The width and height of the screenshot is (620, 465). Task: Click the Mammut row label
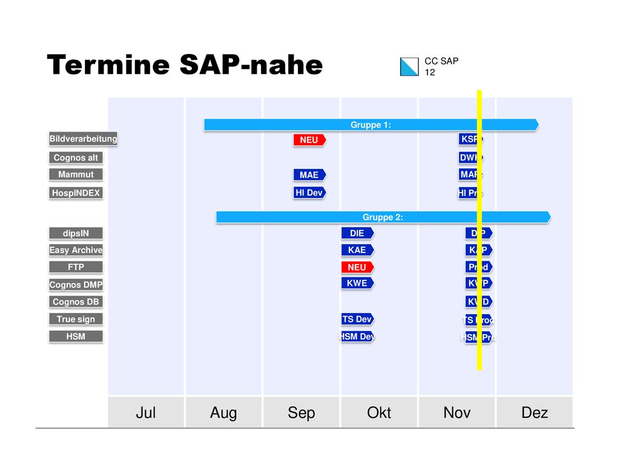(76, 174)
